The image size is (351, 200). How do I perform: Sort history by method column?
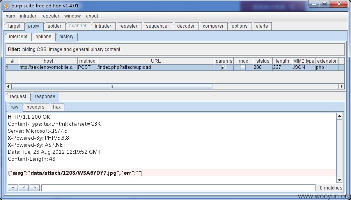87,61
